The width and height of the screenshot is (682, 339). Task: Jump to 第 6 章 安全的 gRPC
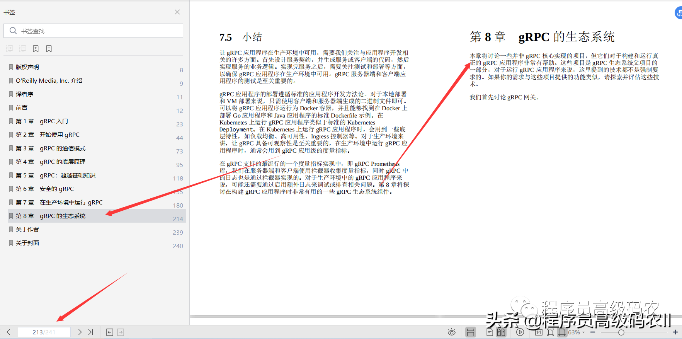click(x=44, y=189)
